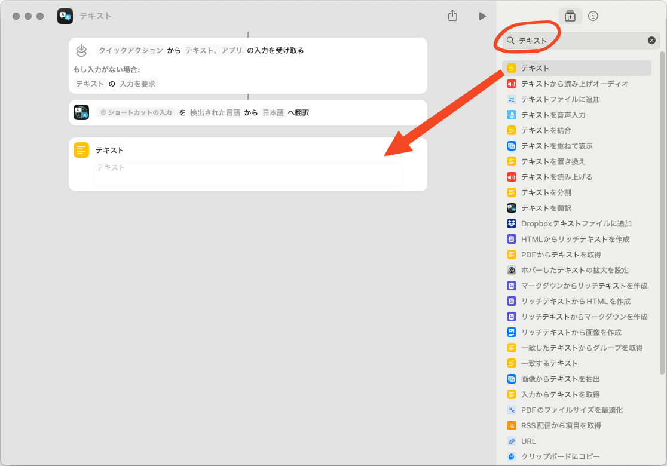Screen dimensions: 667x466
Task: Select 一致するテキスト action
Action: click(x=576, y=363)
